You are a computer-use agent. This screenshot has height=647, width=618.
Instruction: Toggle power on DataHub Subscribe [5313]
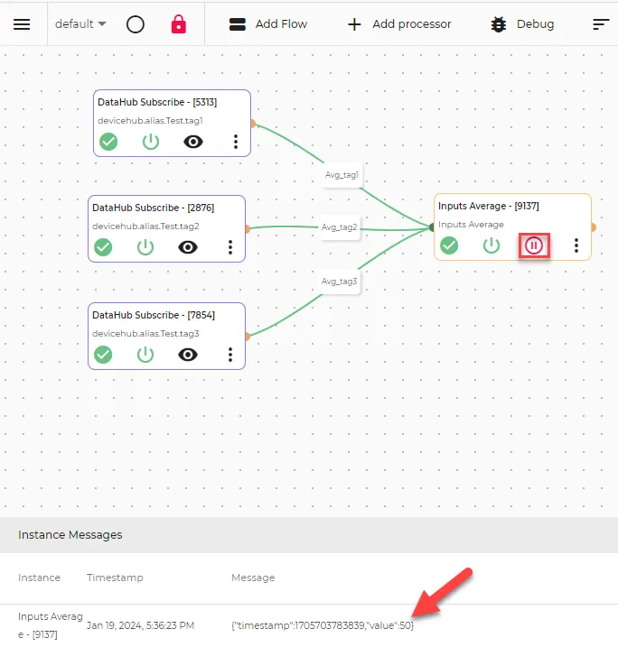tap(151, 142)
